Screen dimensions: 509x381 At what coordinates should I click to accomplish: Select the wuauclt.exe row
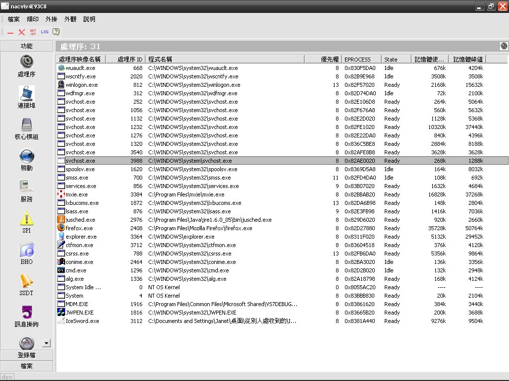coord(282,68)
